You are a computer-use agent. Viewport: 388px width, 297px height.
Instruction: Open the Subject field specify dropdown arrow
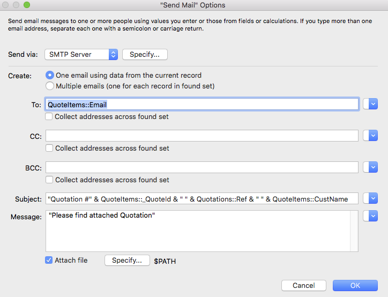click(x=373, y=198)
